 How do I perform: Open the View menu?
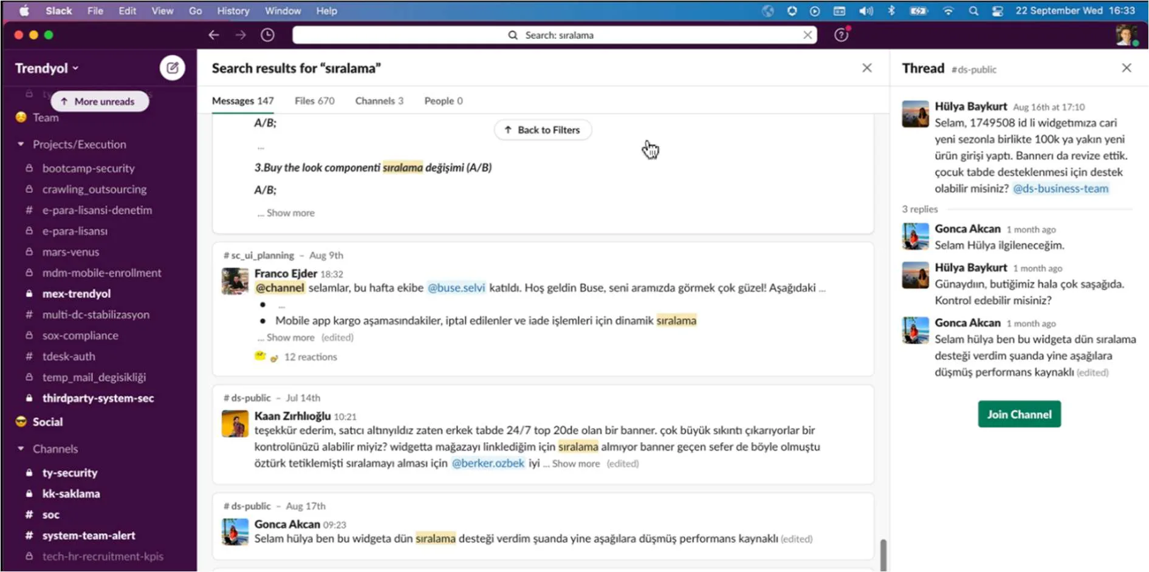(x=162, y=10)
